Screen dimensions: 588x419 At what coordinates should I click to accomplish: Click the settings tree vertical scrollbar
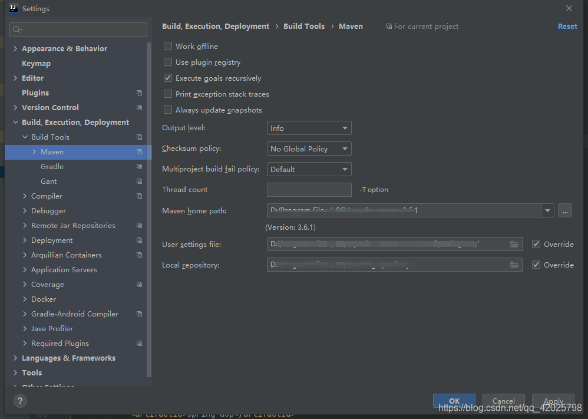(149, 209)
